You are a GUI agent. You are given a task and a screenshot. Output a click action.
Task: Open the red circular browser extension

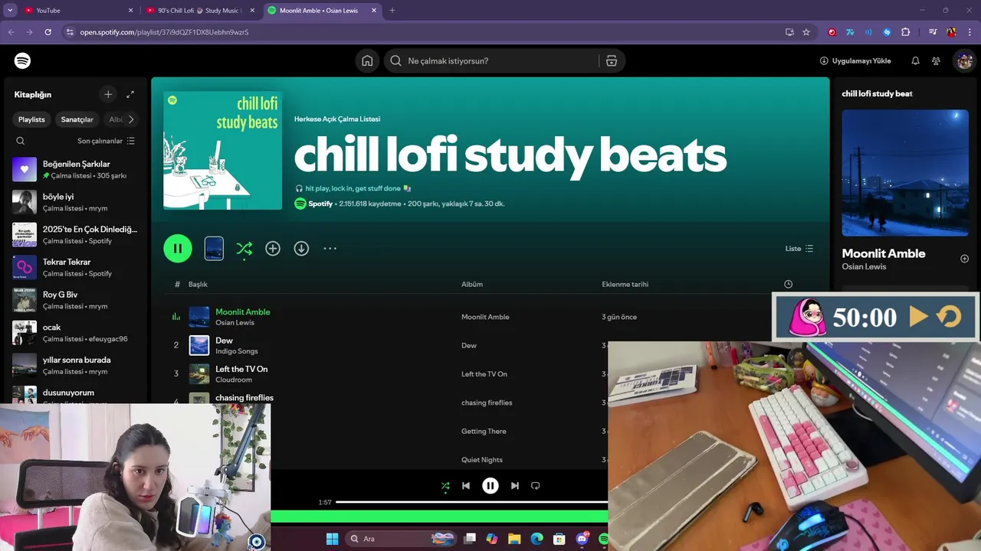point(832,32)
